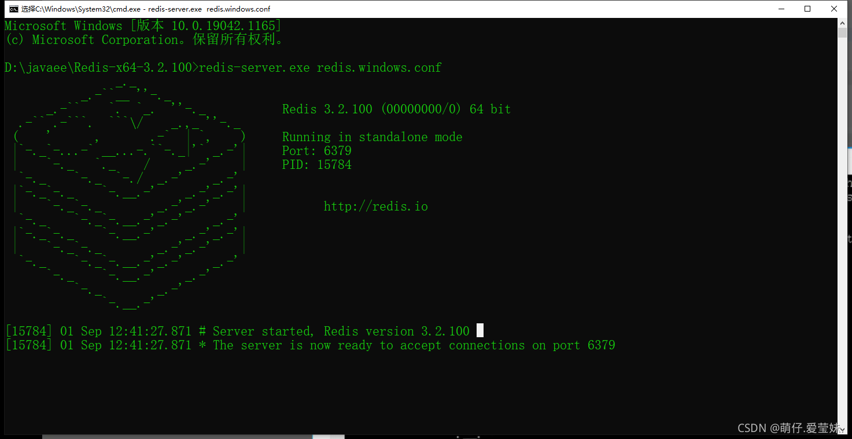Image resolution: width=852 pixels, height=439 pixels.
Task: Click the Microsoft Corporation copyright line
Action: (x=145, y=40)
